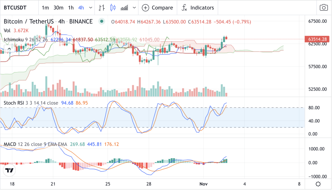
Task: Click the 1000.00 MACD scale label
Action: (x=316, y=149)
